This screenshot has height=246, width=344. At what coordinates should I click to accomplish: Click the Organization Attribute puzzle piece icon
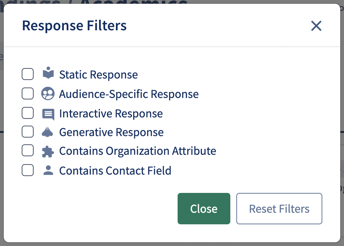(x=48, y=151)
